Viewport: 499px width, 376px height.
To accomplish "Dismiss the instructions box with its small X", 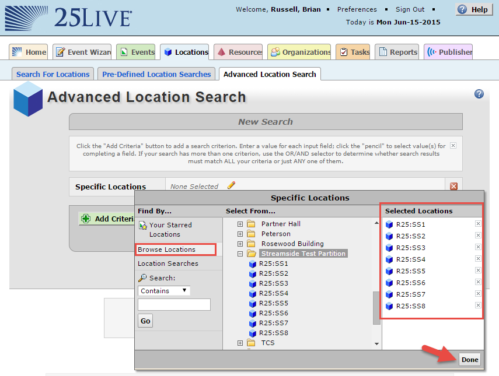I will coord(453,146).
